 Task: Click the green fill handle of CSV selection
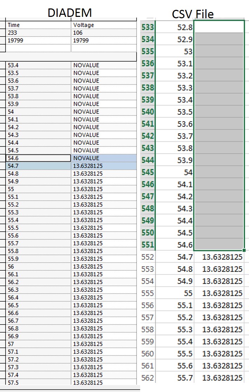(244, 250)
